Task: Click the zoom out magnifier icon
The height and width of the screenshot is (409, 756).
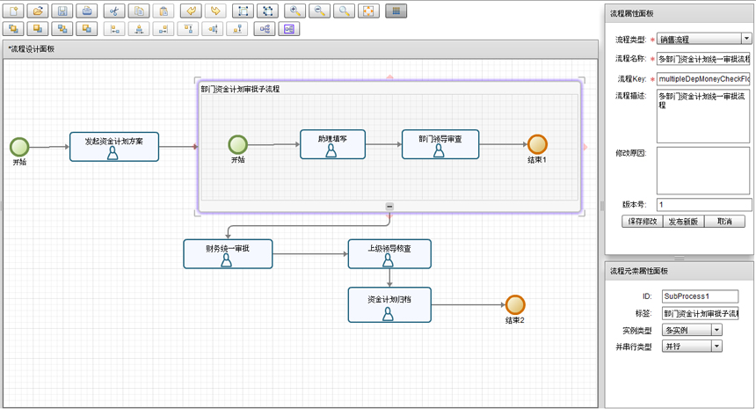Action: coord(320,11)
